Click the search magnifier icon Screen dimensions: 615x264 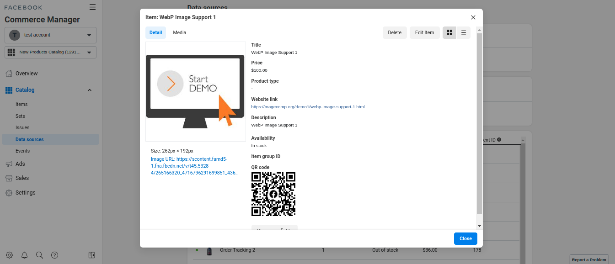(x=39, y=255)
